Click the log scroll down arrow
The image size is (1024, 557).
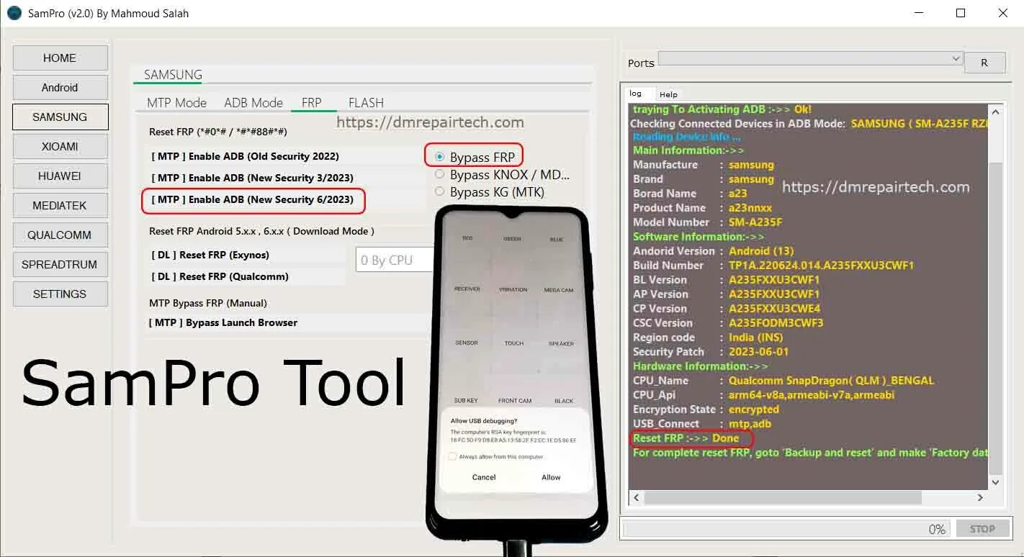995,482
